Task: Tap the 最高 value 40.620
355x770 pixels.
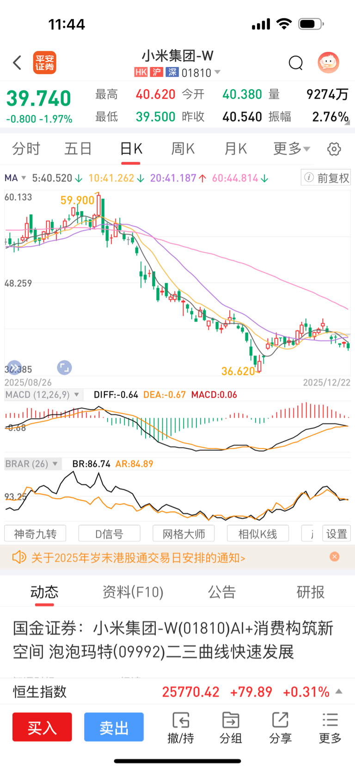Action: (155, 94)
